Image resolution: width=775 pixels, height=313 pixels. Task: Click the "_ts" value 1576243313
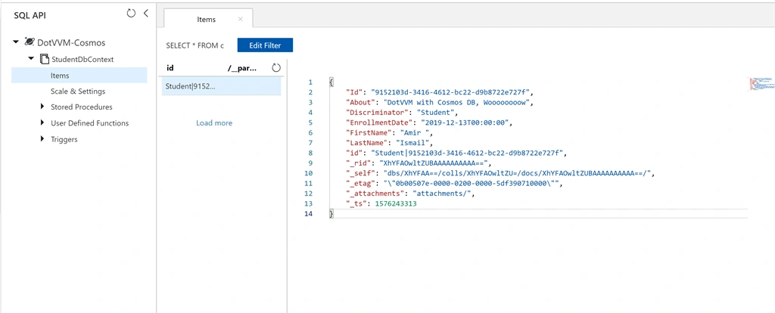(396, 203)
